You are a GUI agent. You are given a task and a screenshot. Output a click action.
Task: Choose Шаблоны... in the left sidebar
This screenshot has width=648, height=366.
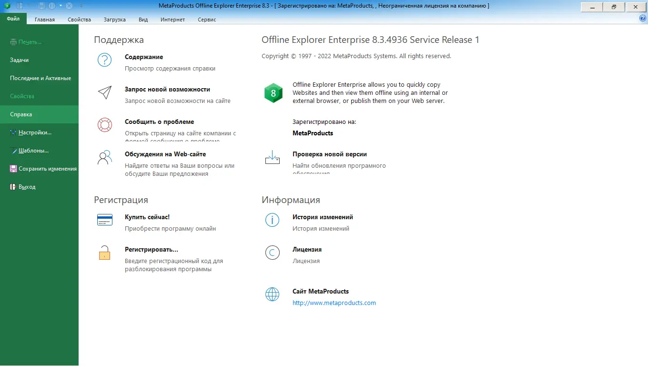tap(33, 151)
